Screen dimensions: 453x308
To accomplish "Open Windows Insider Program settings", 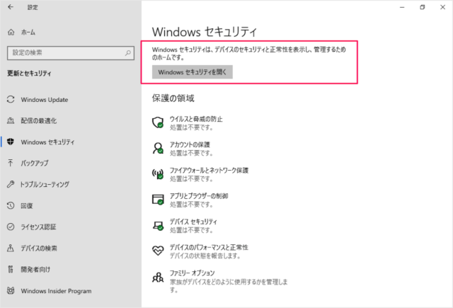I will click(x=56, y=291).
